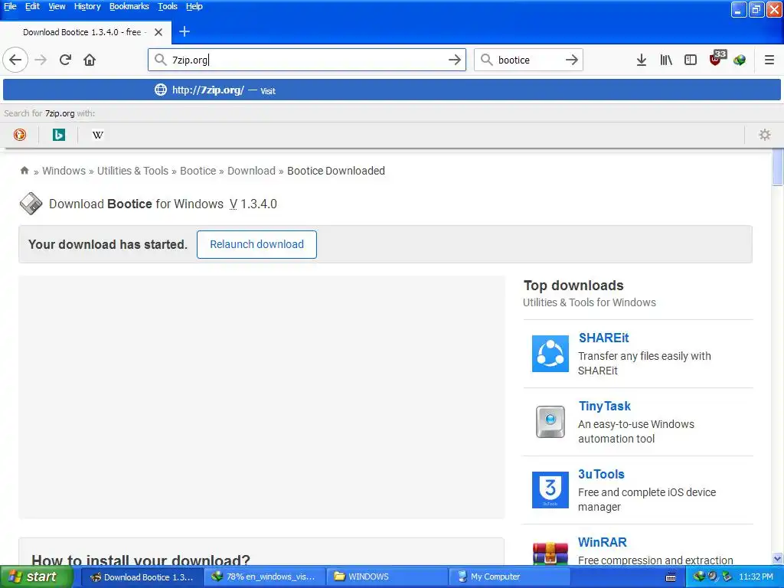Open the downloads panel
Screen dimensions: 784x588
(642, 60)
